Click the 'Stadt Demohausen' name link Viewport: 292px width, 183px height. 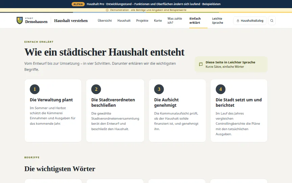36,21
